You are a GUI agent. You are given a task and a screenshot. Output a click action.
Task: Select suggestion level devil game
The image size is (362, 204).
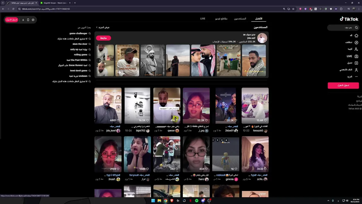coord(79,71)
